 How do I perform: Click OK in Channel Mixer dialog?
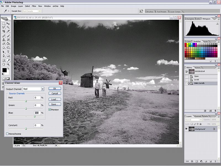[x=54, y=89]
